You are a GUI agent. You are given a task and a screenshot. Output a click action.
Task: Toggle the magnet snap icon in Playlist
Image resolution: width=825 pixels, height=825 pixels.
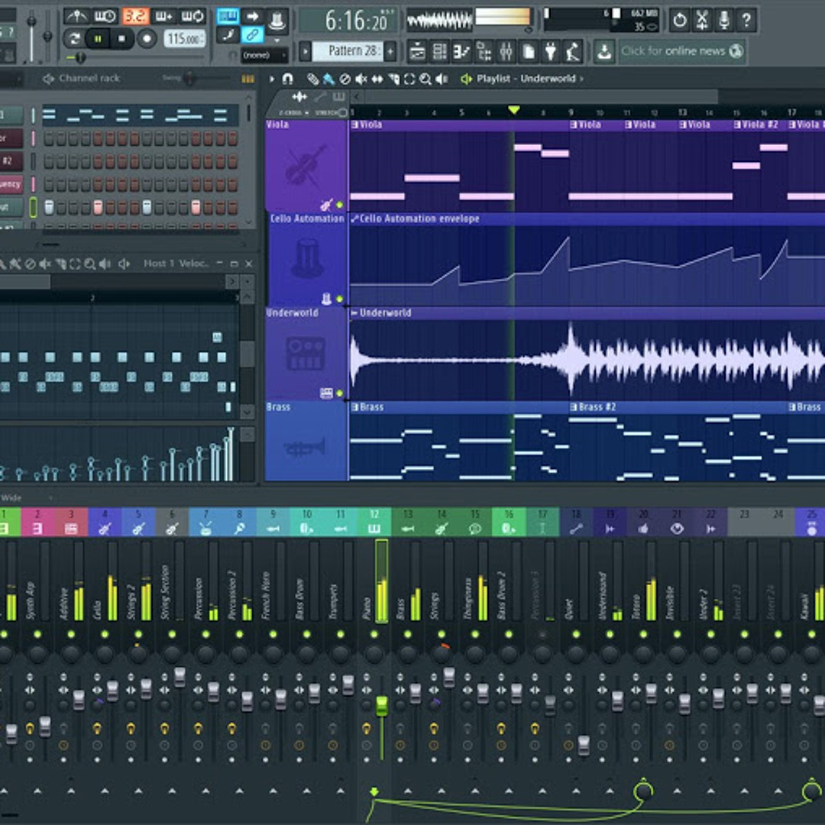click(x=288, y=79)
